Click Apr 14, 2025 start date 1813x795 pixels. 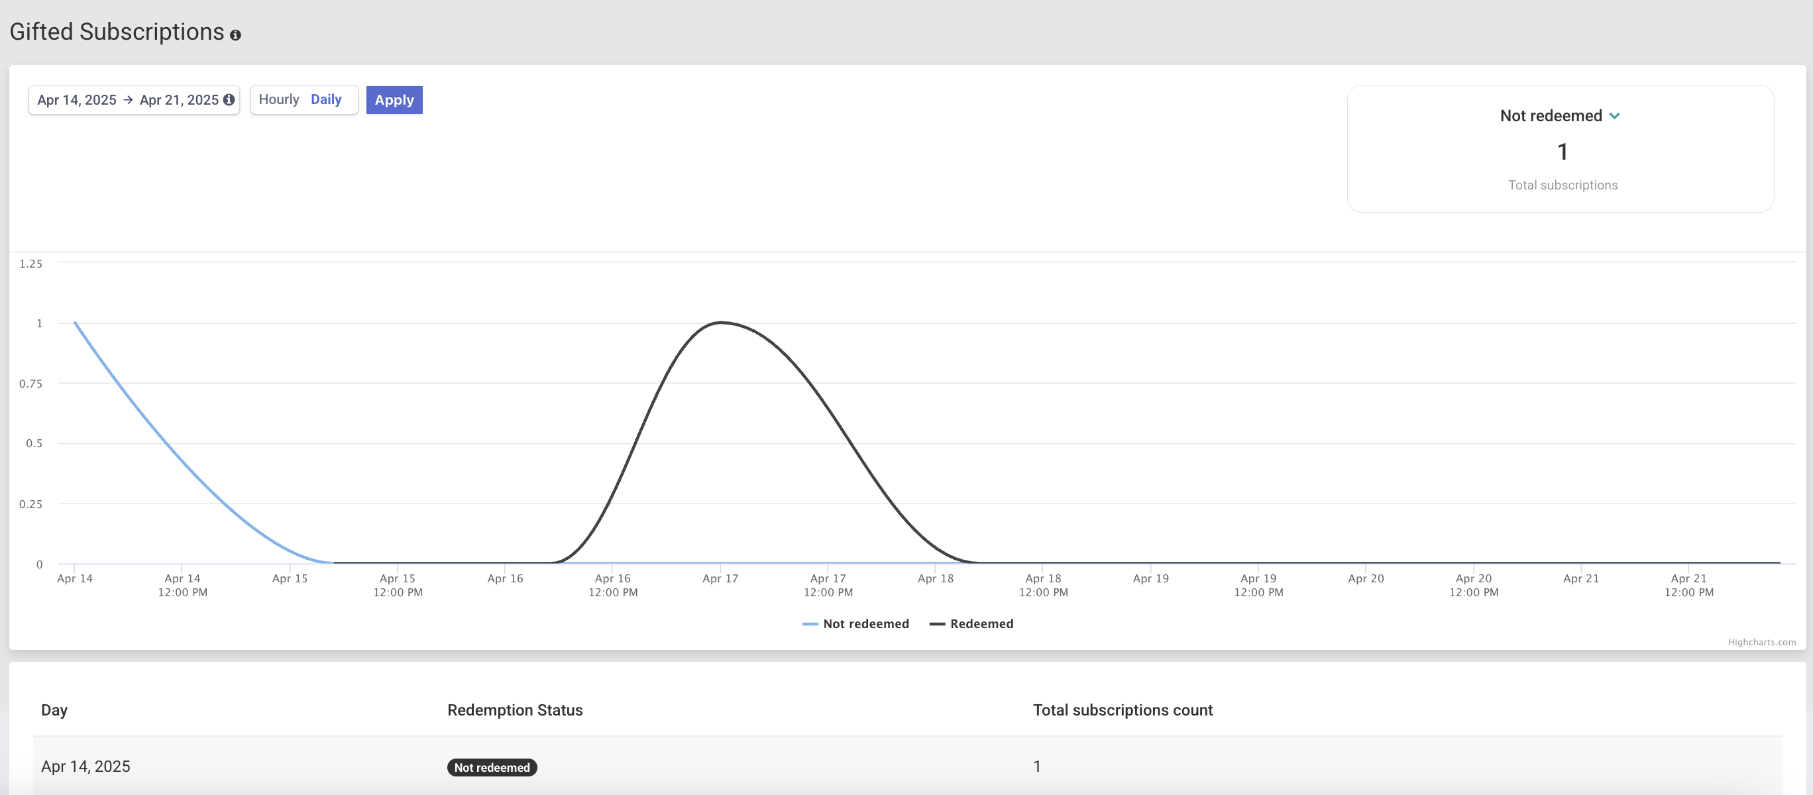click(x=77, y=100)
